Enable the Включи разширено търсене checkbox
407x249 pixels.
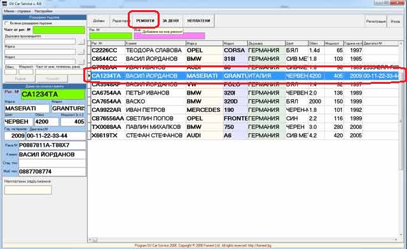coord(6,24)
